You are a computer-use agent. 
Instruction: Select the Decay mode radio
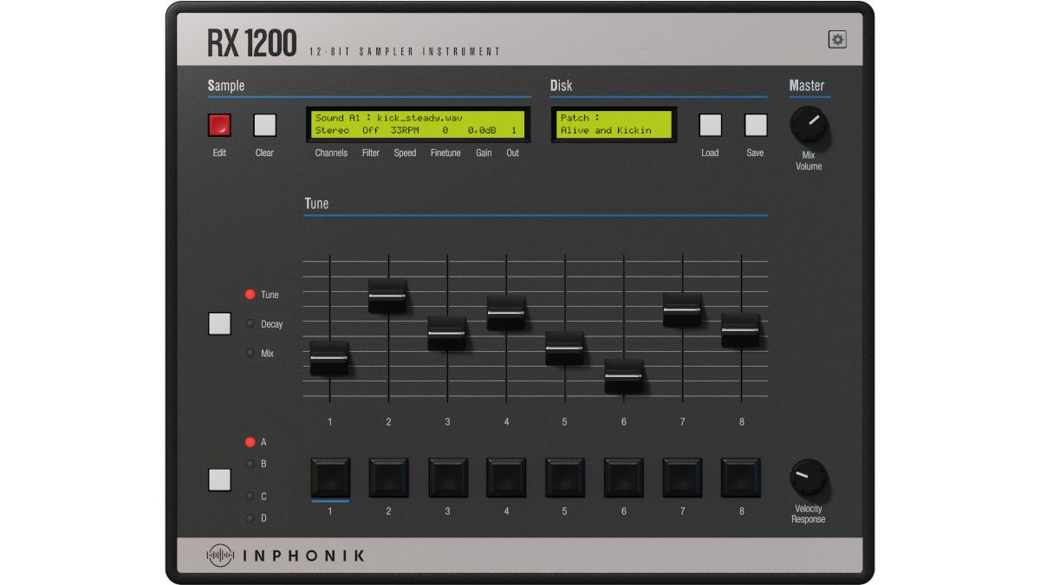pyautogui.click(x=250, y=323)
